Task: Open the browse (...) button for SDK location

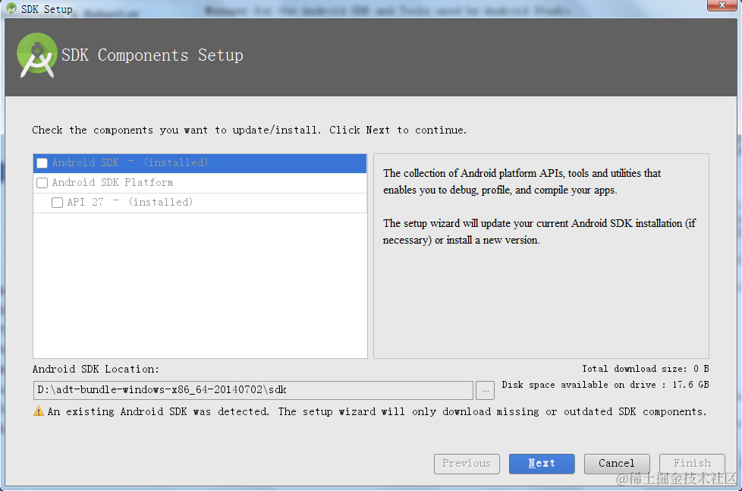Action: (x=486, y=391)
